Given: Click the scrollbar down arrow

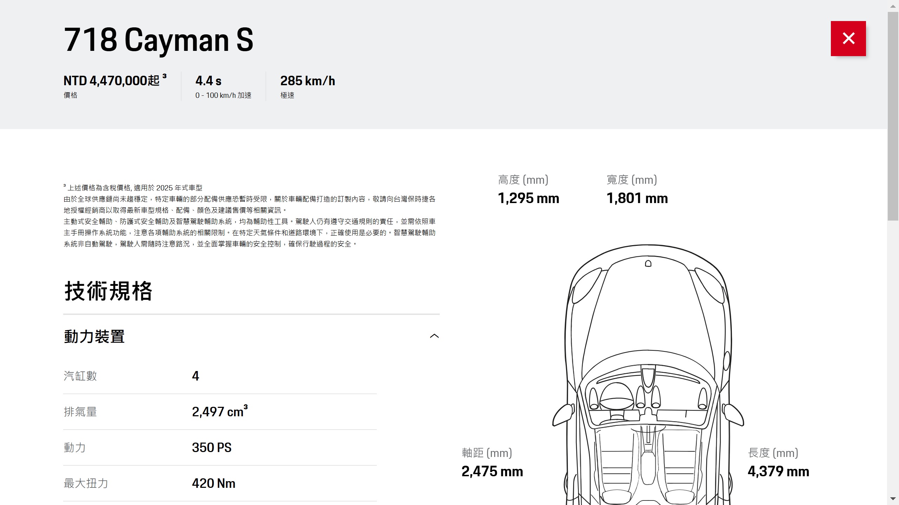Looking at the screenshot, I should [x=893, y=499].
